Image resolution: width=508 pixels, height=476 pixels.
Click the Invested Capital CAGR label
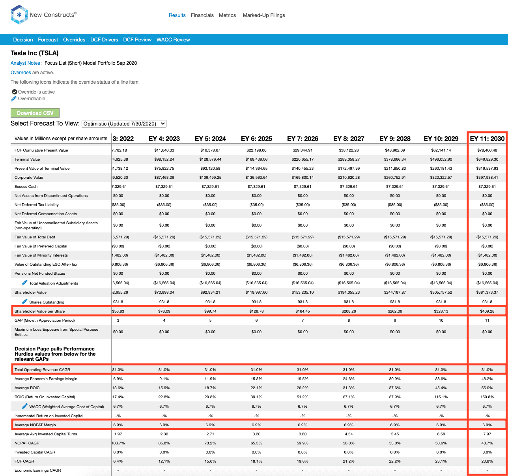tap(35, 452)
